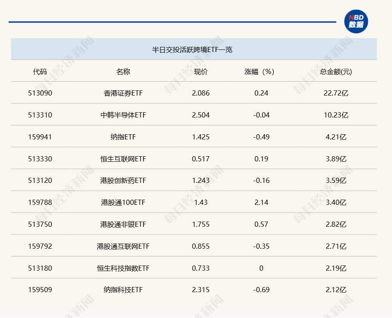The height and width of the screenshot is (318, 392).
Task: Click fund code 513120
Action: (40, 180)
